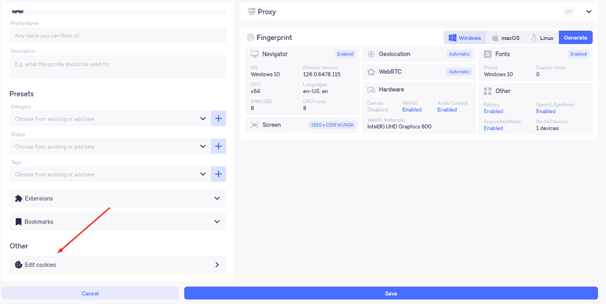This screenshot has height=304, width=606.
Task: Toggle the Geolocation Automatic badge
Action: coord(459,54)
